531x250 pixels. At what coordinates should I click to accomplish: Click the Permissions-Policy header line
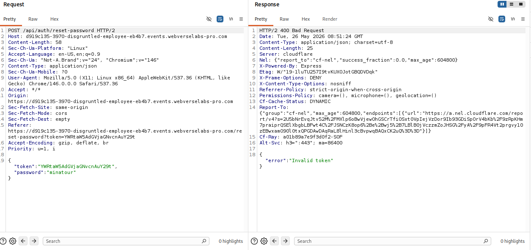coord(348,95)
